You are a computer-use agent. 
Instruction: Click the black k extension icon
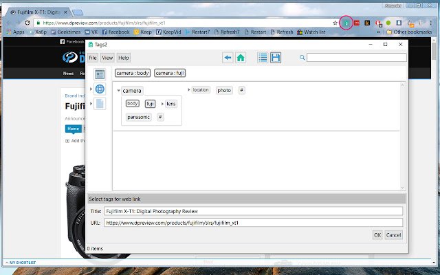(367, 23)
